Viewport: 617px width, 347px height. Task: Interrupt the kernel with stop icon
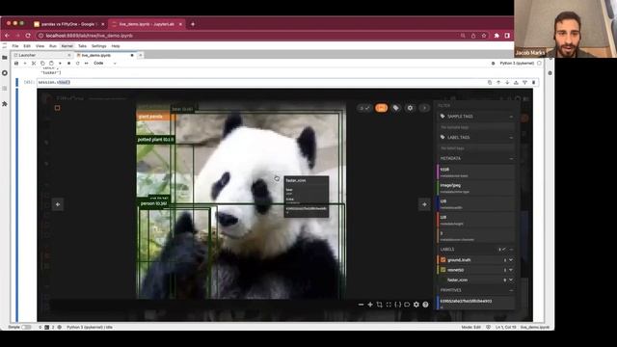(68, 63)
